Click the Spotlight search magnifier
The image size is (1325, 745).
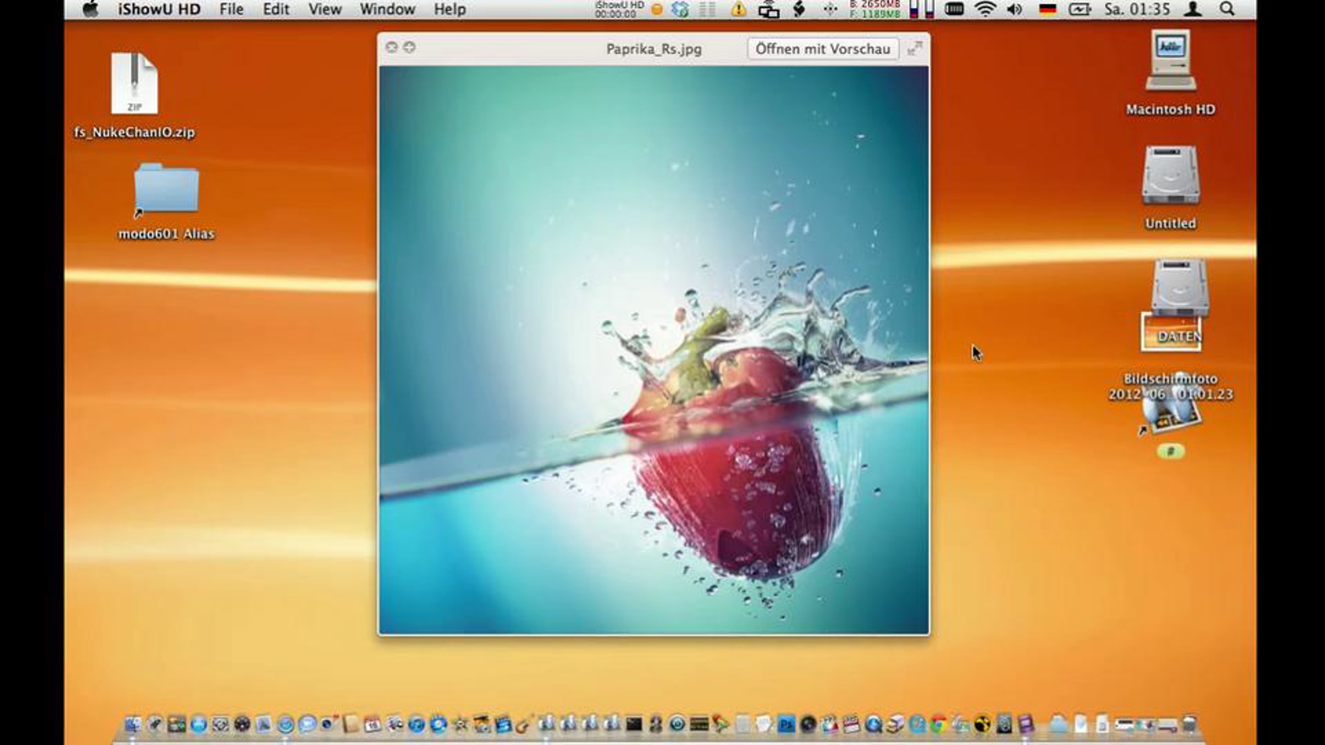pyautogui.click(x=1227, y=9)
